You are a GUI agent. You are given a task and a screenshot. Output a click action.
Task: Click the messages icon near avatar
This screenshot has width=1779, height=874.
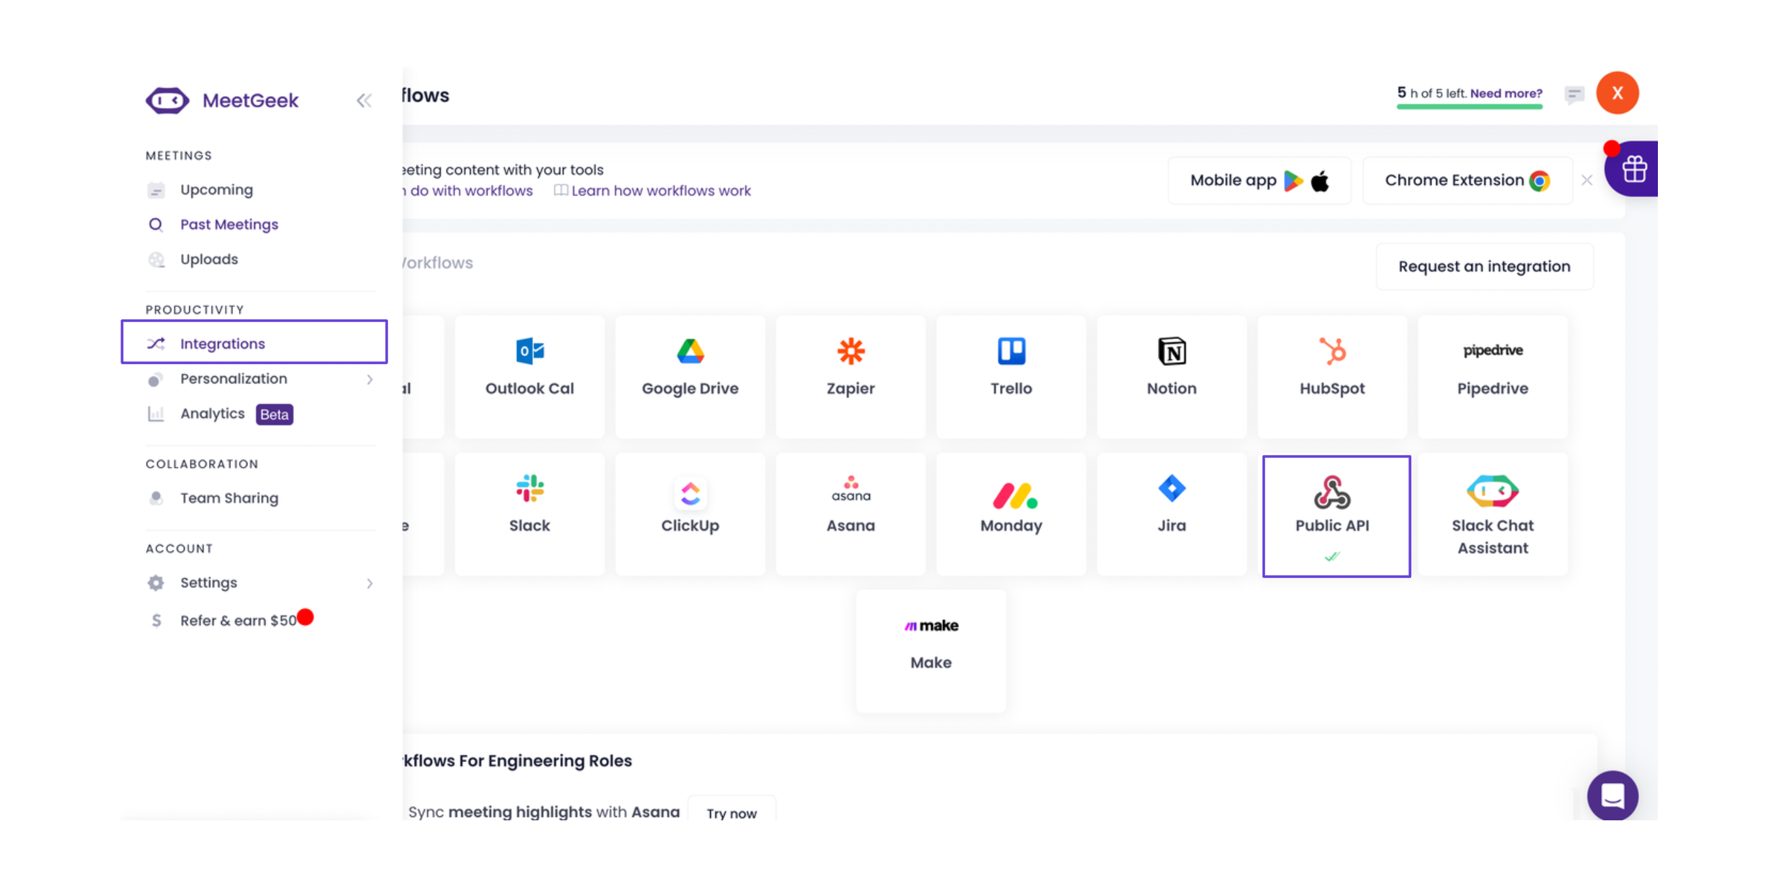(1574, 94)
